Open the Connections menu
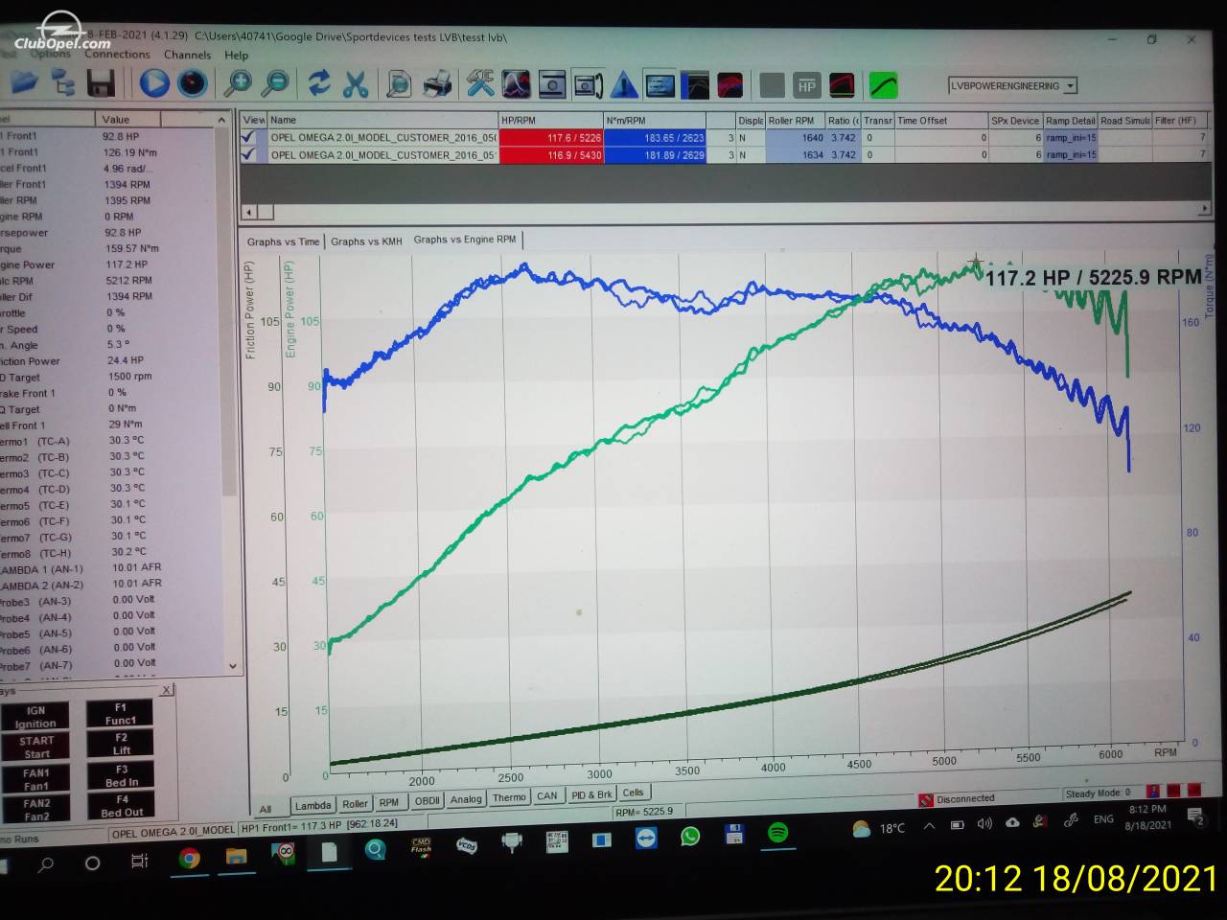The image size is (1227, 920). click(117, 55)
